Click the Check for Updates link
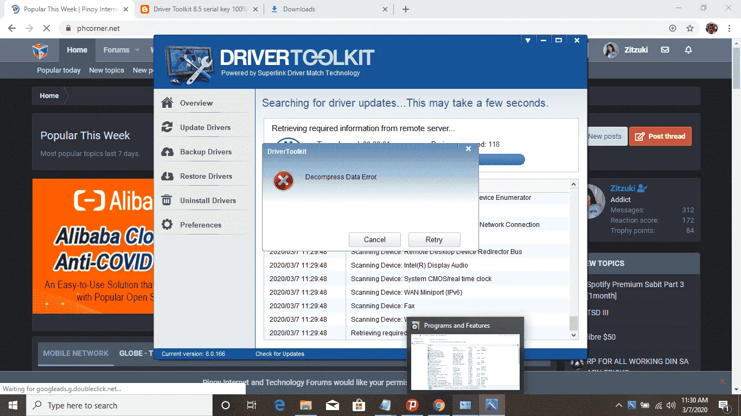 pos(280,354)
